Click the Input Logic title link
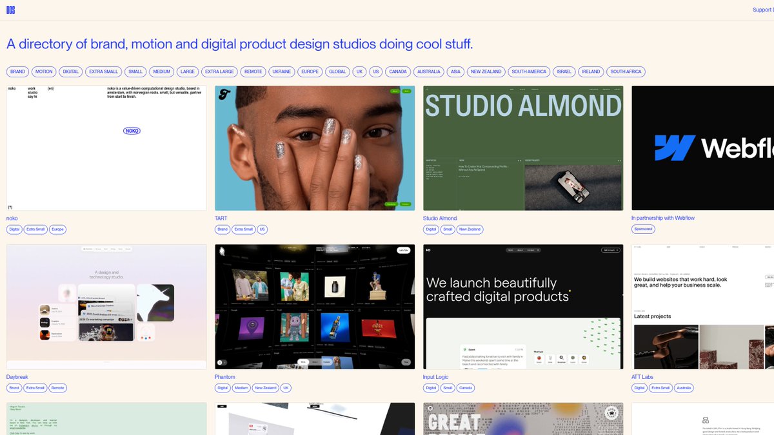The width and height of the screenshot is (774, 435). coord(436,377)
